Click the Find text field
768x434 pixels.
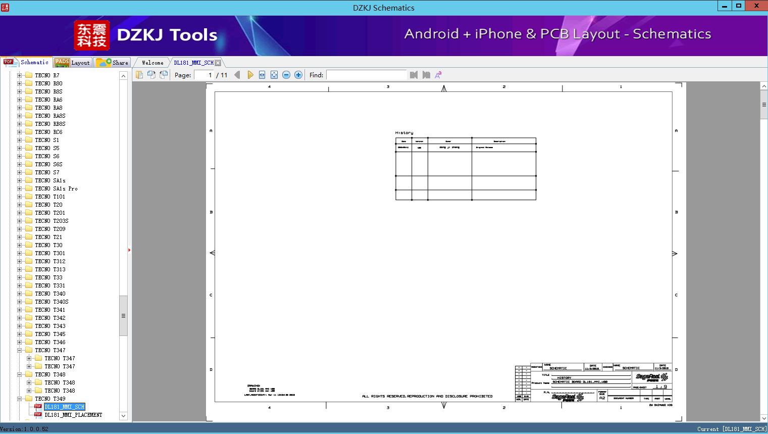[366, 75]
